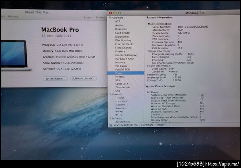Click Power in the bottom path bar
The height and width of the screenshot is (168, 241).
161,125
